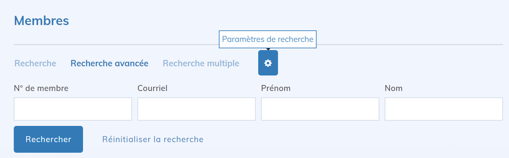
Task: Reset the search criteria using the text link
Action: pos(153,139)
